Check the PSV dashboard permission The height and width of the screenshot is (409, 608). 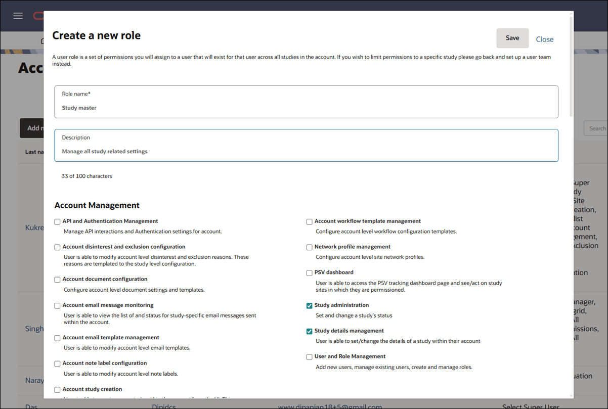309,272
